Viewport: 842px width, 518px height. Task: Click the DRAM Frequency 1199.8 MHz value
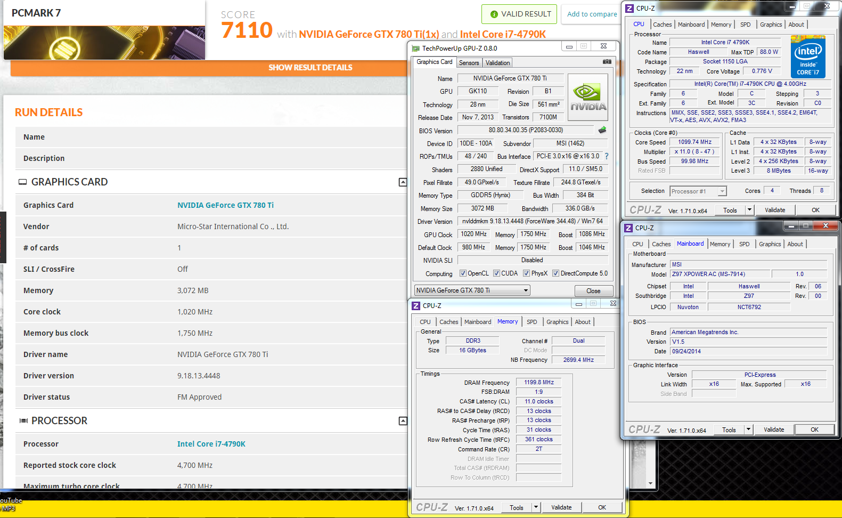click(538, 382)
